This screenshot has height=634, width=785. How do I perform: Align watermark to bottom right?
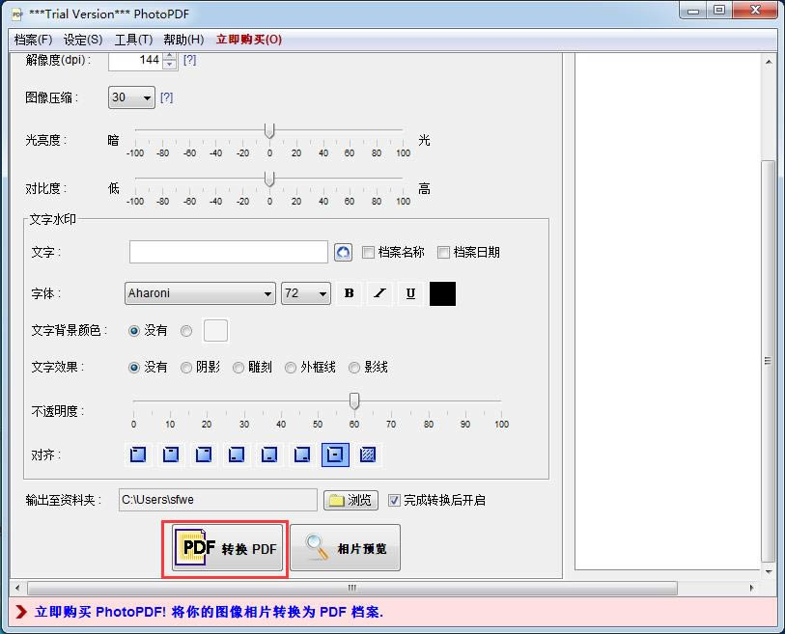[302, 455]
